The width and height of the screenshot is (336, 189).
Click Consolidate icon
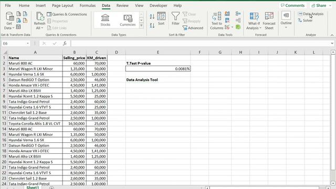click(238, 14)
